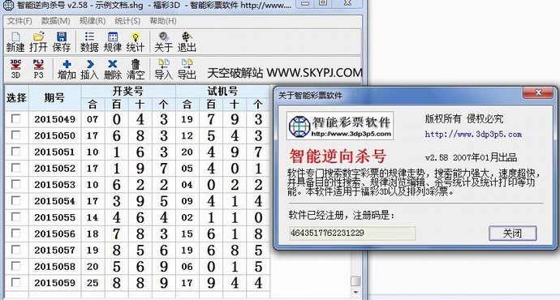Add a row with 增加 icon
Screen dimensions: 560x300
coord(67,69)
